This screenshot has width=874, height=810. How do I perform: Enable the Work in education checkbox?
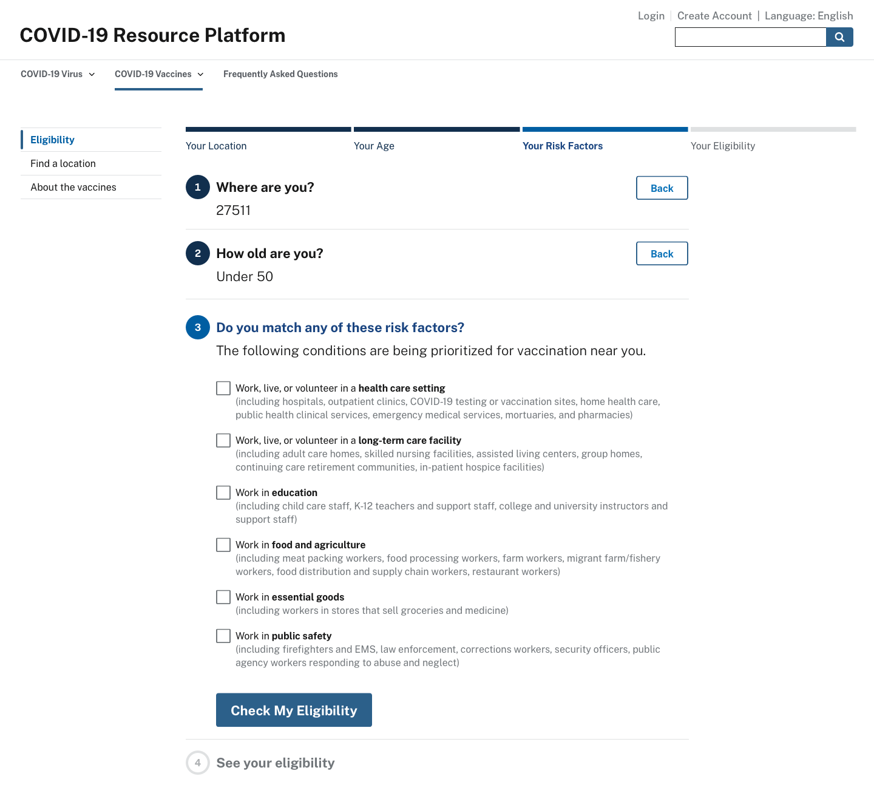coord(223,492)
